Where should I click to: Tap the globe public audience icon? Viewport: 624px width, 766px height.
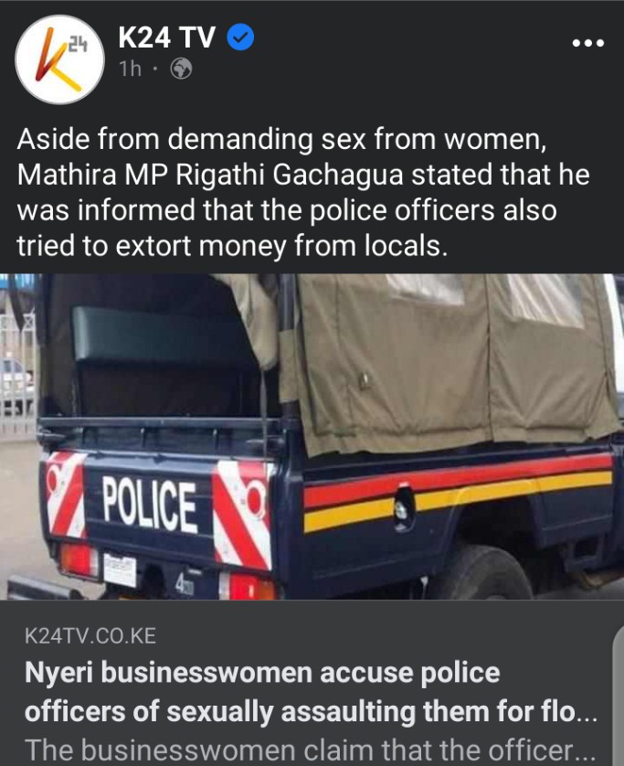(x=181, y=69)
